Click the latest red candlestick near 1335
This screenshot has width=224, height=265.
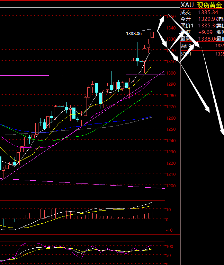tap(152, 35)
